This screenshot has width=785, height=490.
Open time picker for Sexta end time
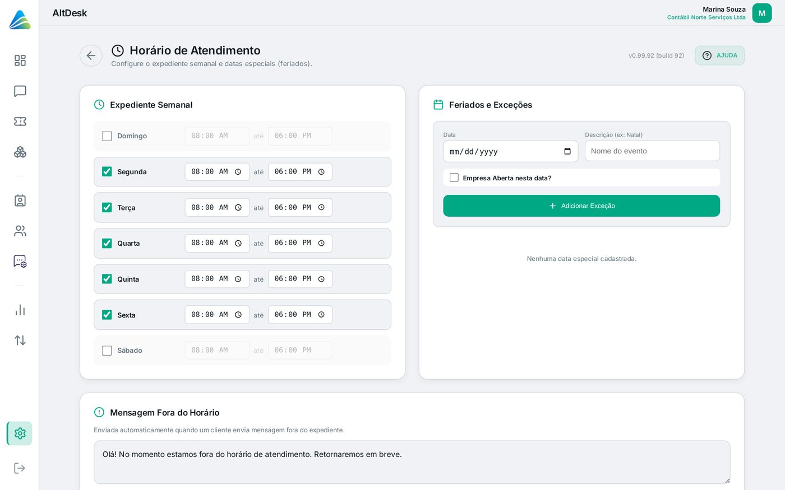pyautogui.click(x=321, y=315)
